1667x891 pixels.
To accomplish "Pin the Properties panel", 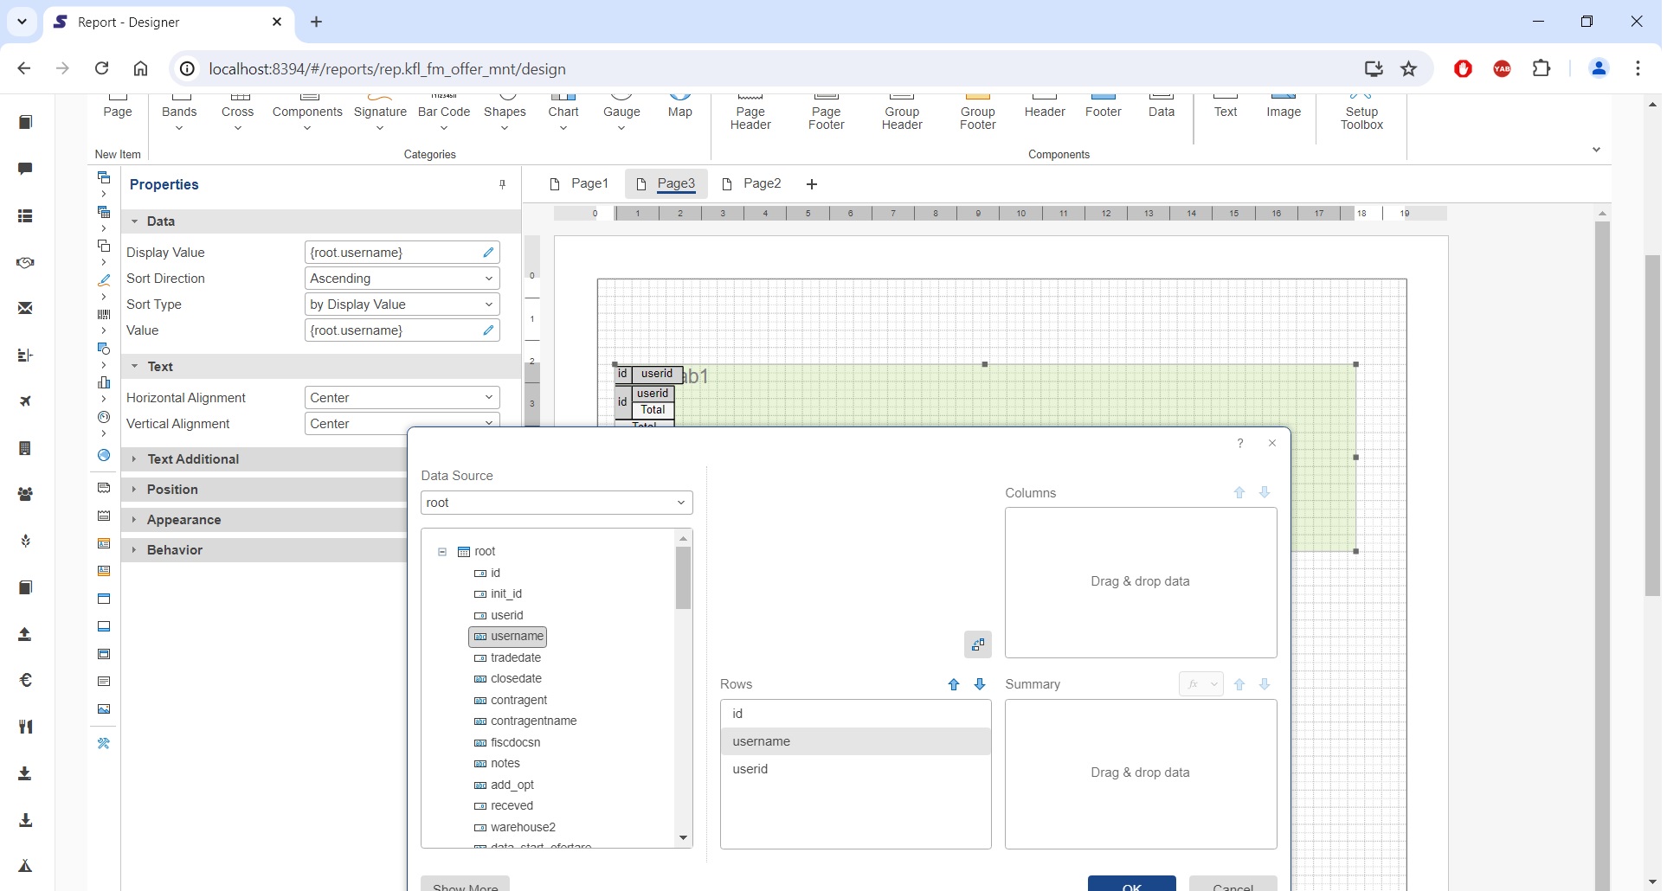I will (x=502, y=184).
